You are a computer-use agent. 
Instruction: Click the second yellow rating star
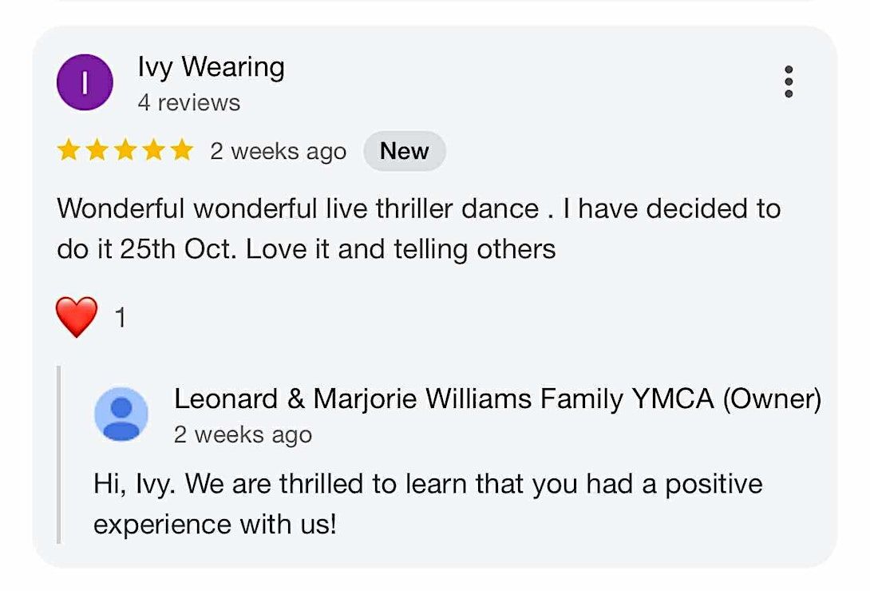click(97, 150)
